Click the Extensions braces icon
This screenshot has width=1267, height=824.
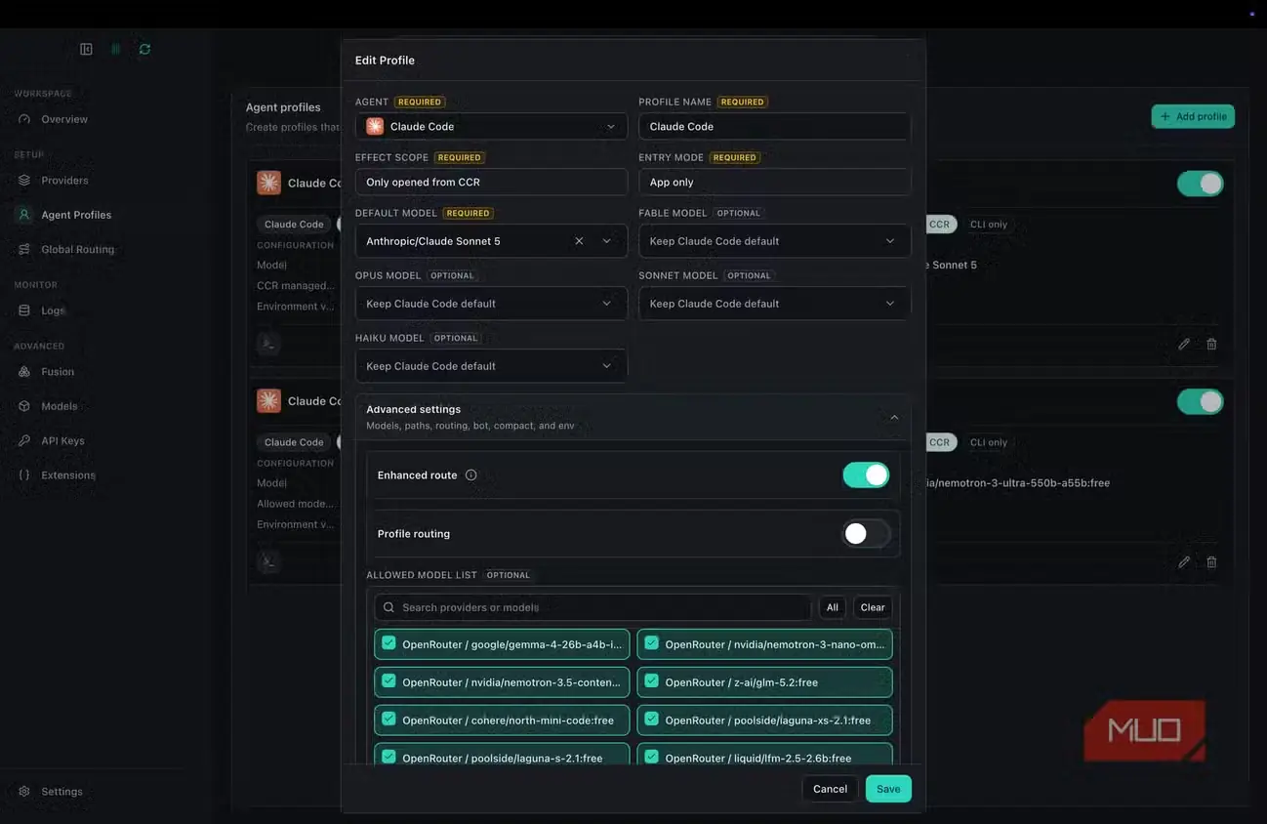(24, 475)
